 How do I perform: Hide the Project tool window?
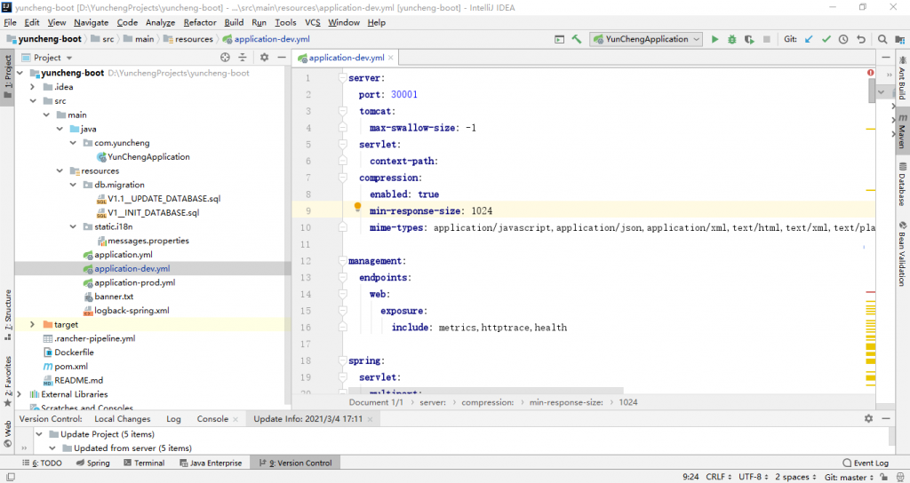coord(282,58)
